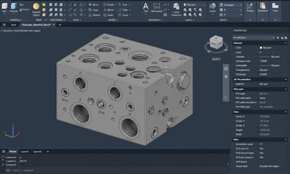Activate the Fillet tool
This screenshot has width=290, height=174.
coord(123,10)
